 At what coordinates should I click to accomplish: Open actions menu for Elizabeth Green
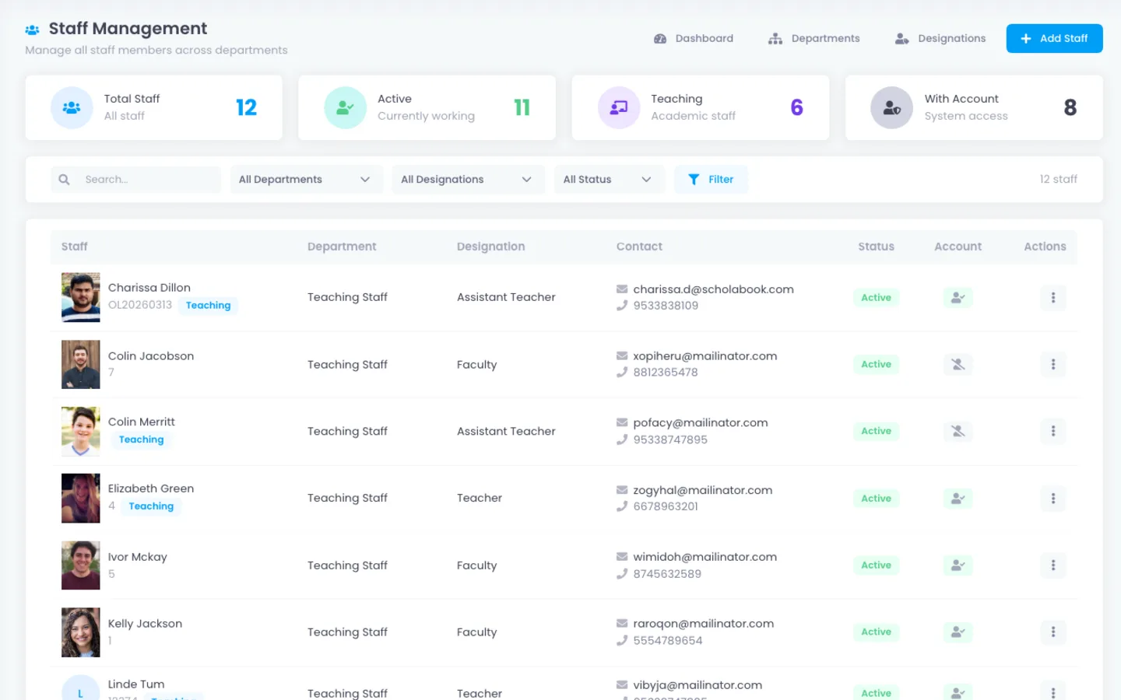[x=1053, y=499]
